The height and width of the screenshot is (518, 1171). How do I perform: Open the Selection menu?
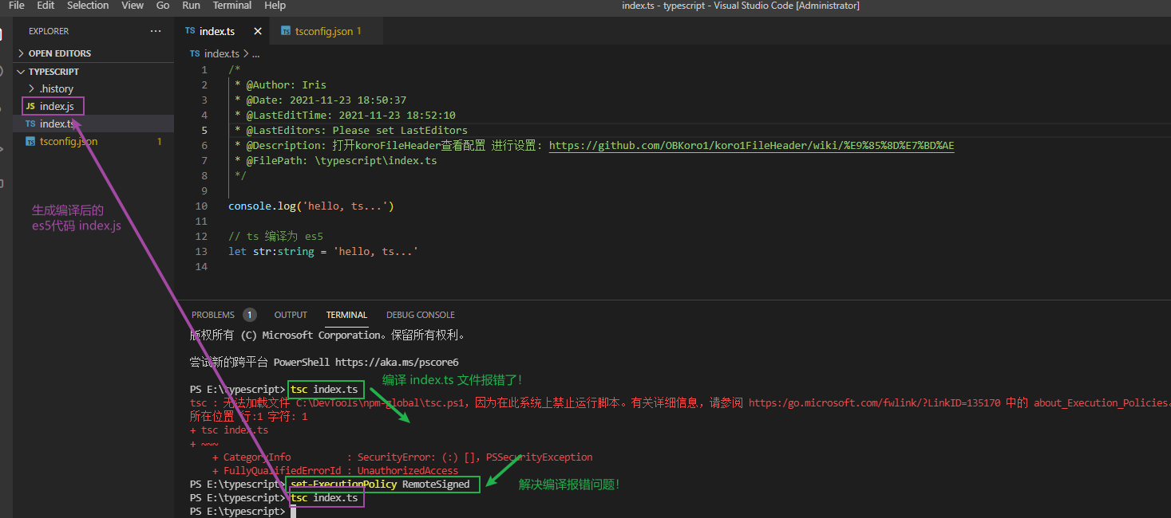[x=88, y=6]
